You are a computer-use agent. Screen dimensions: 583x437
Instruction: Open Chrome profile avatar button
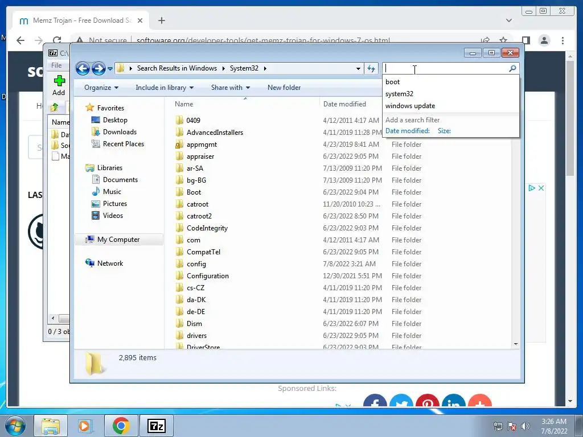pos(544,40)
